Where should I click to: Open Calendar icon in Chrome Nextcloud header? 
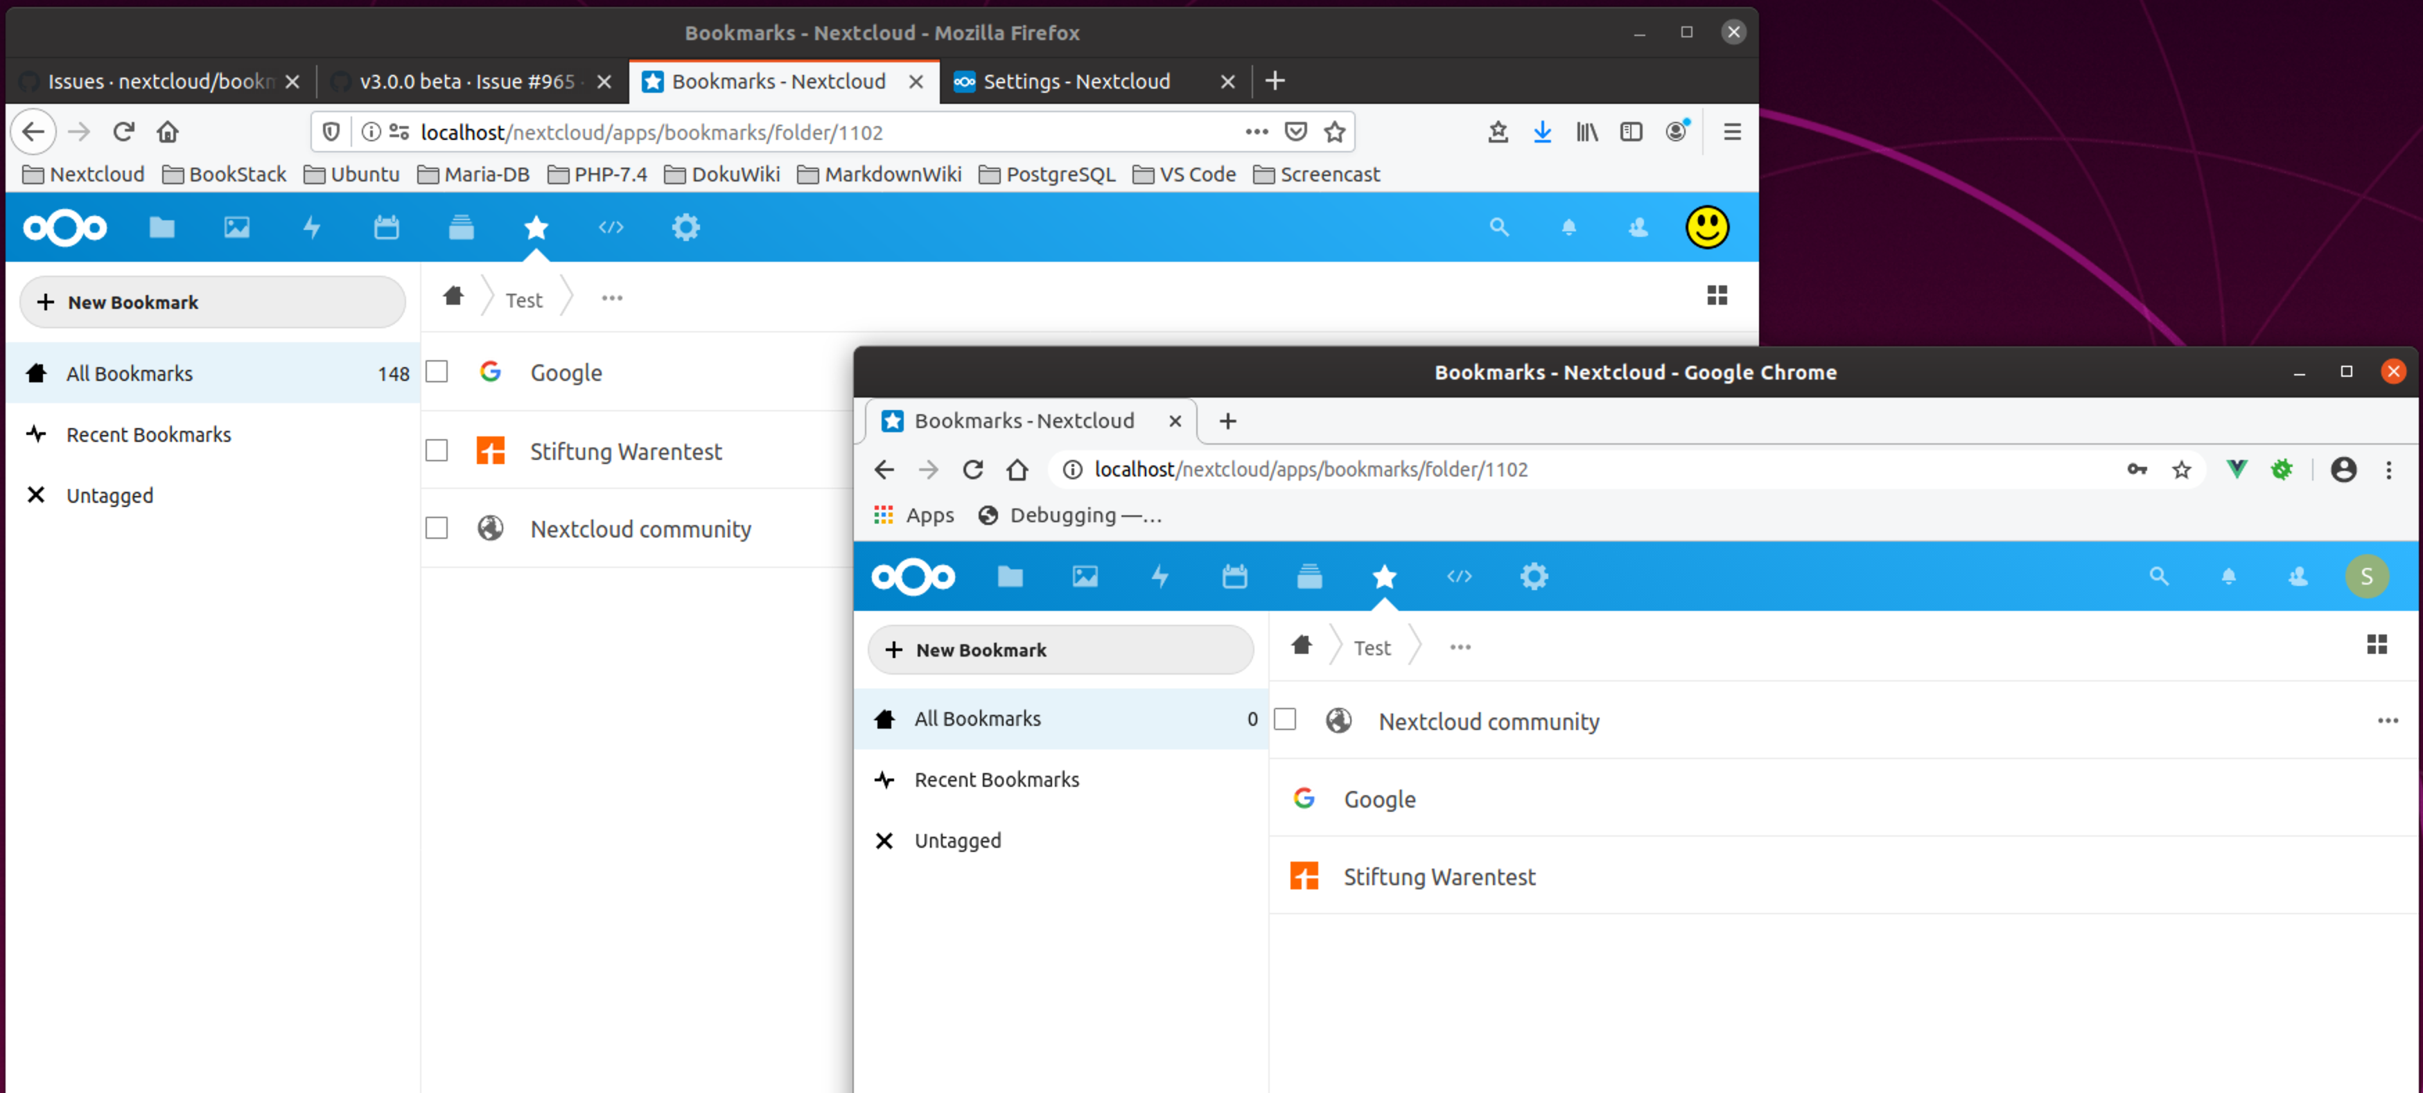1234,576
